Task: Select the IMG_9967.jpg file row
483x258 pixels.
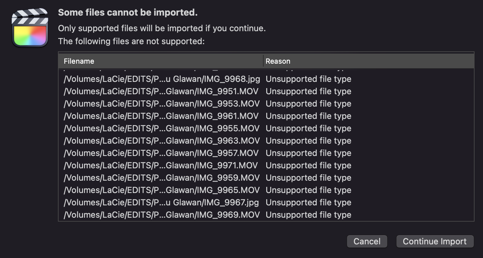Action: (161, 202)
